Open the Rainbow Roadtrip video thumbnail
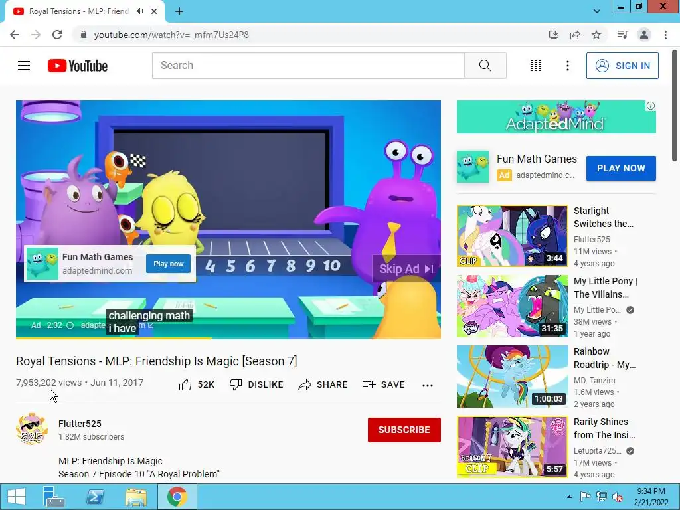Image resolution: width=680 pixels, height=510 pixels. (x=512, y=377)
